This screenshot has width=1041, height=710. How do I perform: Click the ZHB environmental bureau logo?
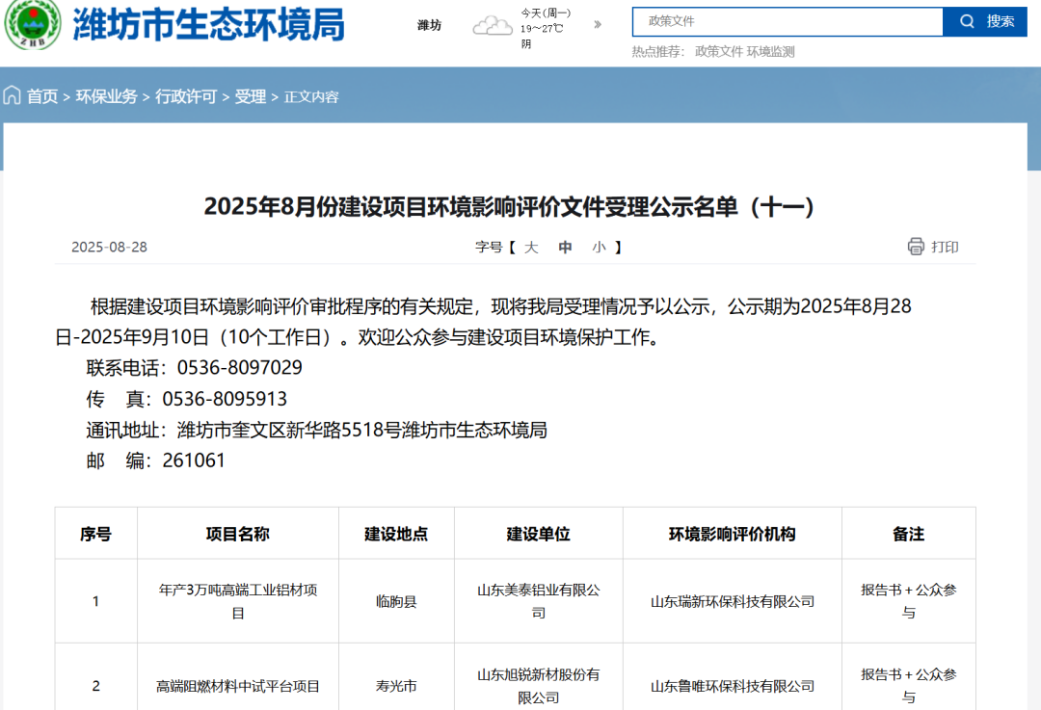(32, 24)
